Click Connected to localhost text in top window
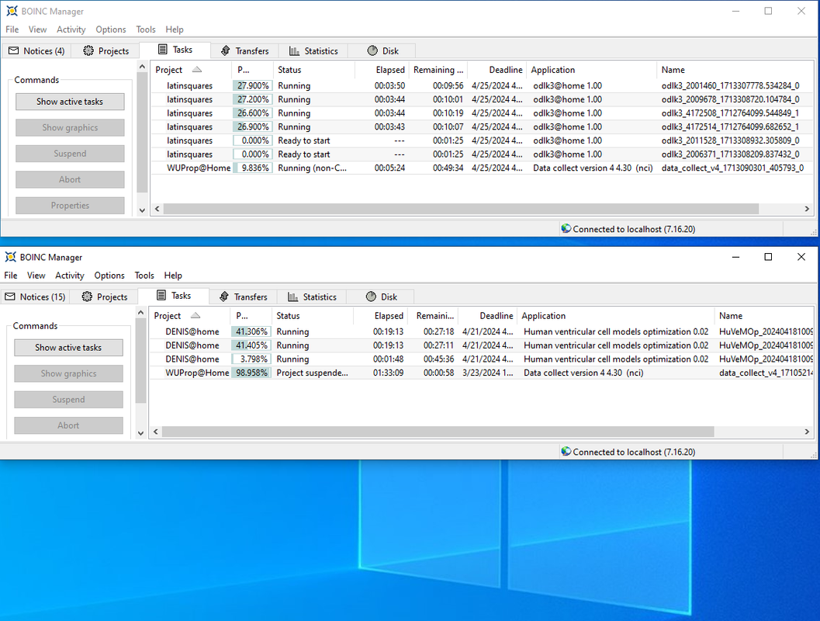This screenshot has height=621, width=820. (634, 229)
